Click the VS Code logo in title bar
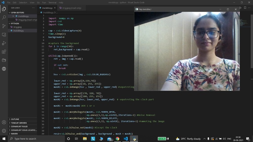 pos(3,3)
